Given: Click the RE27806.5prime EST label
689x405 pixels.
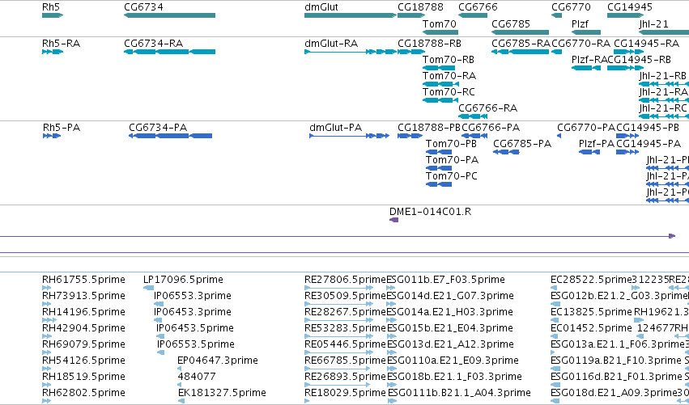Looking at the screenshot, I should click(x=345, y=280).
